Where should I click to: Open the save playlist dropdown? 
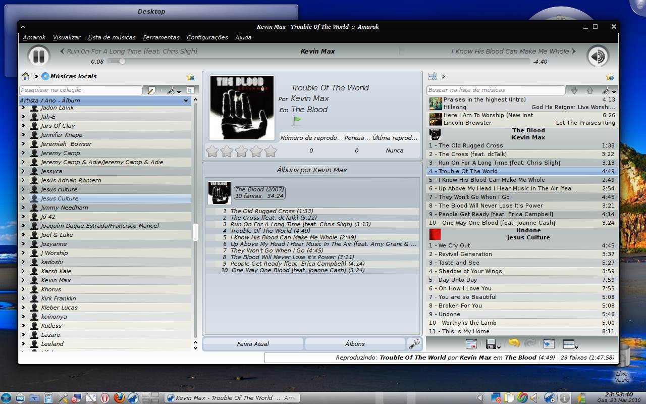coord(493,344)
